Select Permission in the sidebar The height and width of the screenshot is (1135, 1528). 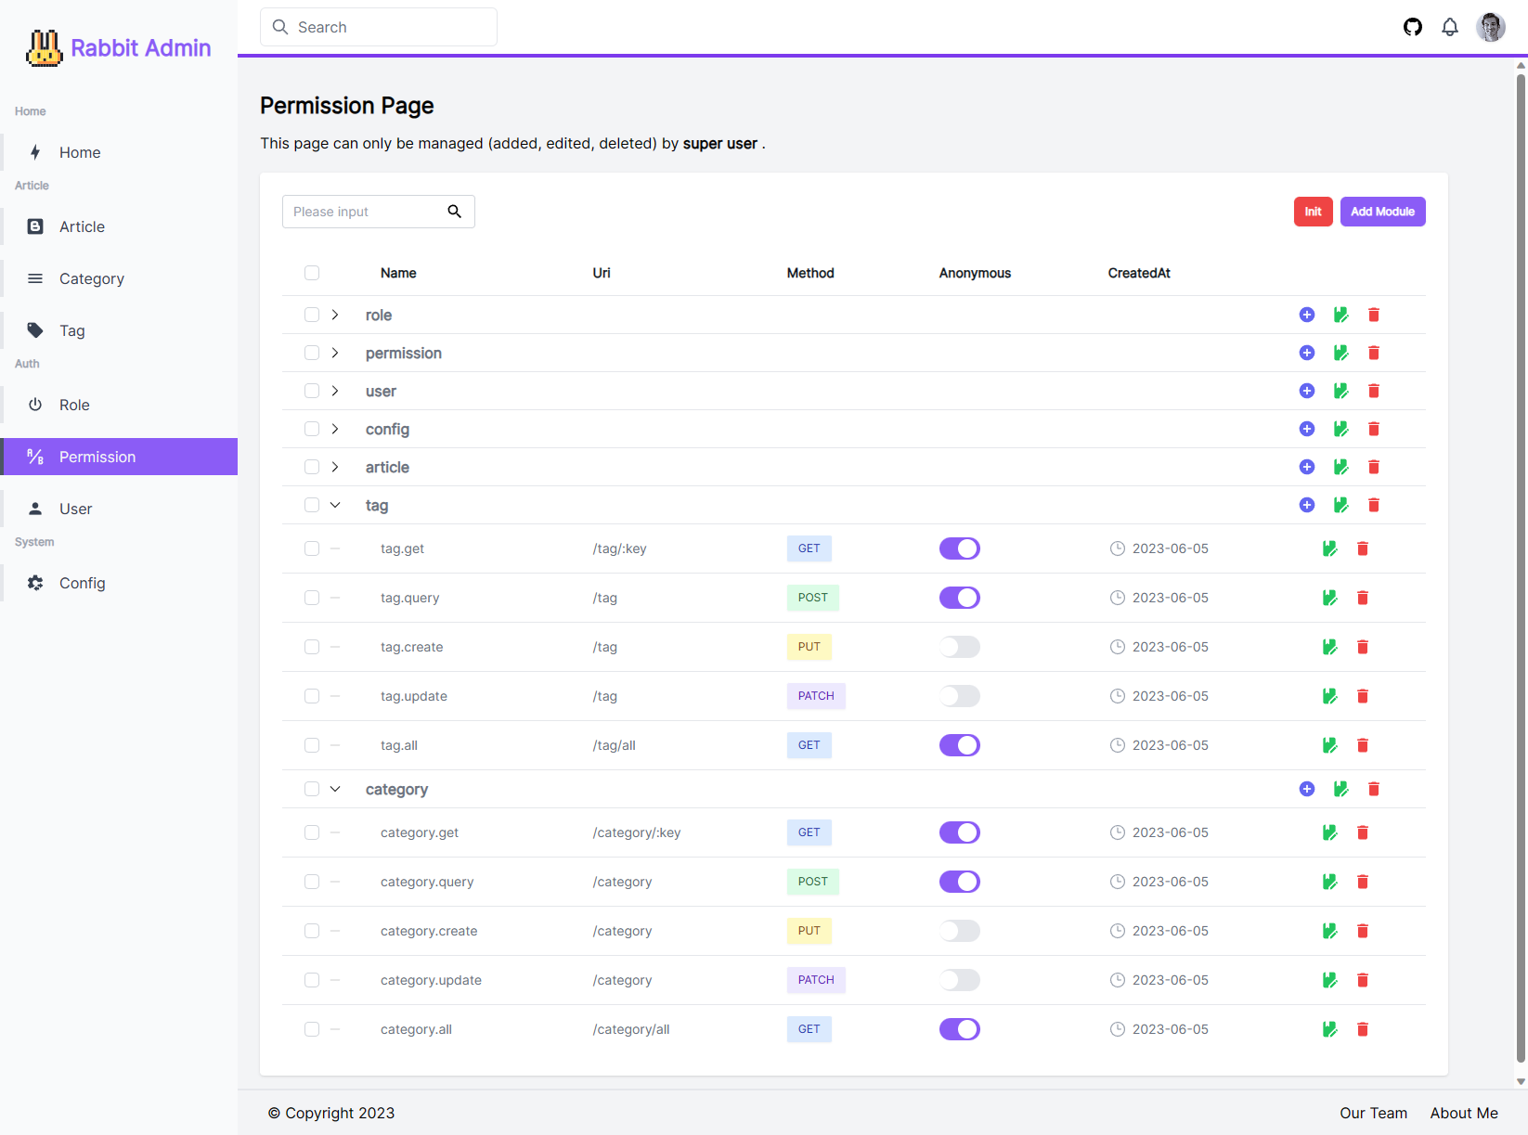[120, 457]
